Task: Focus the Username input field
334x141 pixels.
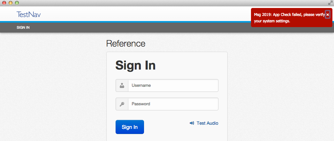Action: (173, 85)
